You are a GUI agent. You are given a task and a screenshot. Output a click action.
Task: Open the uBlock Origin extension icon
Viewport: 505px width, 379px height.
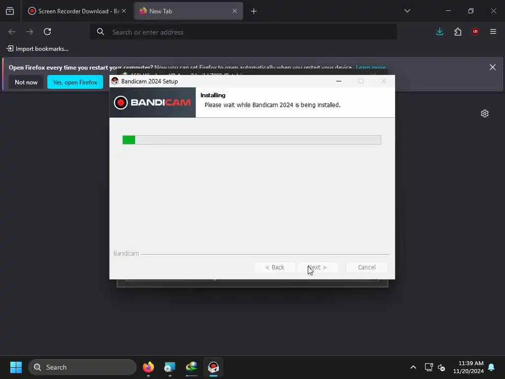coord(475,32)
